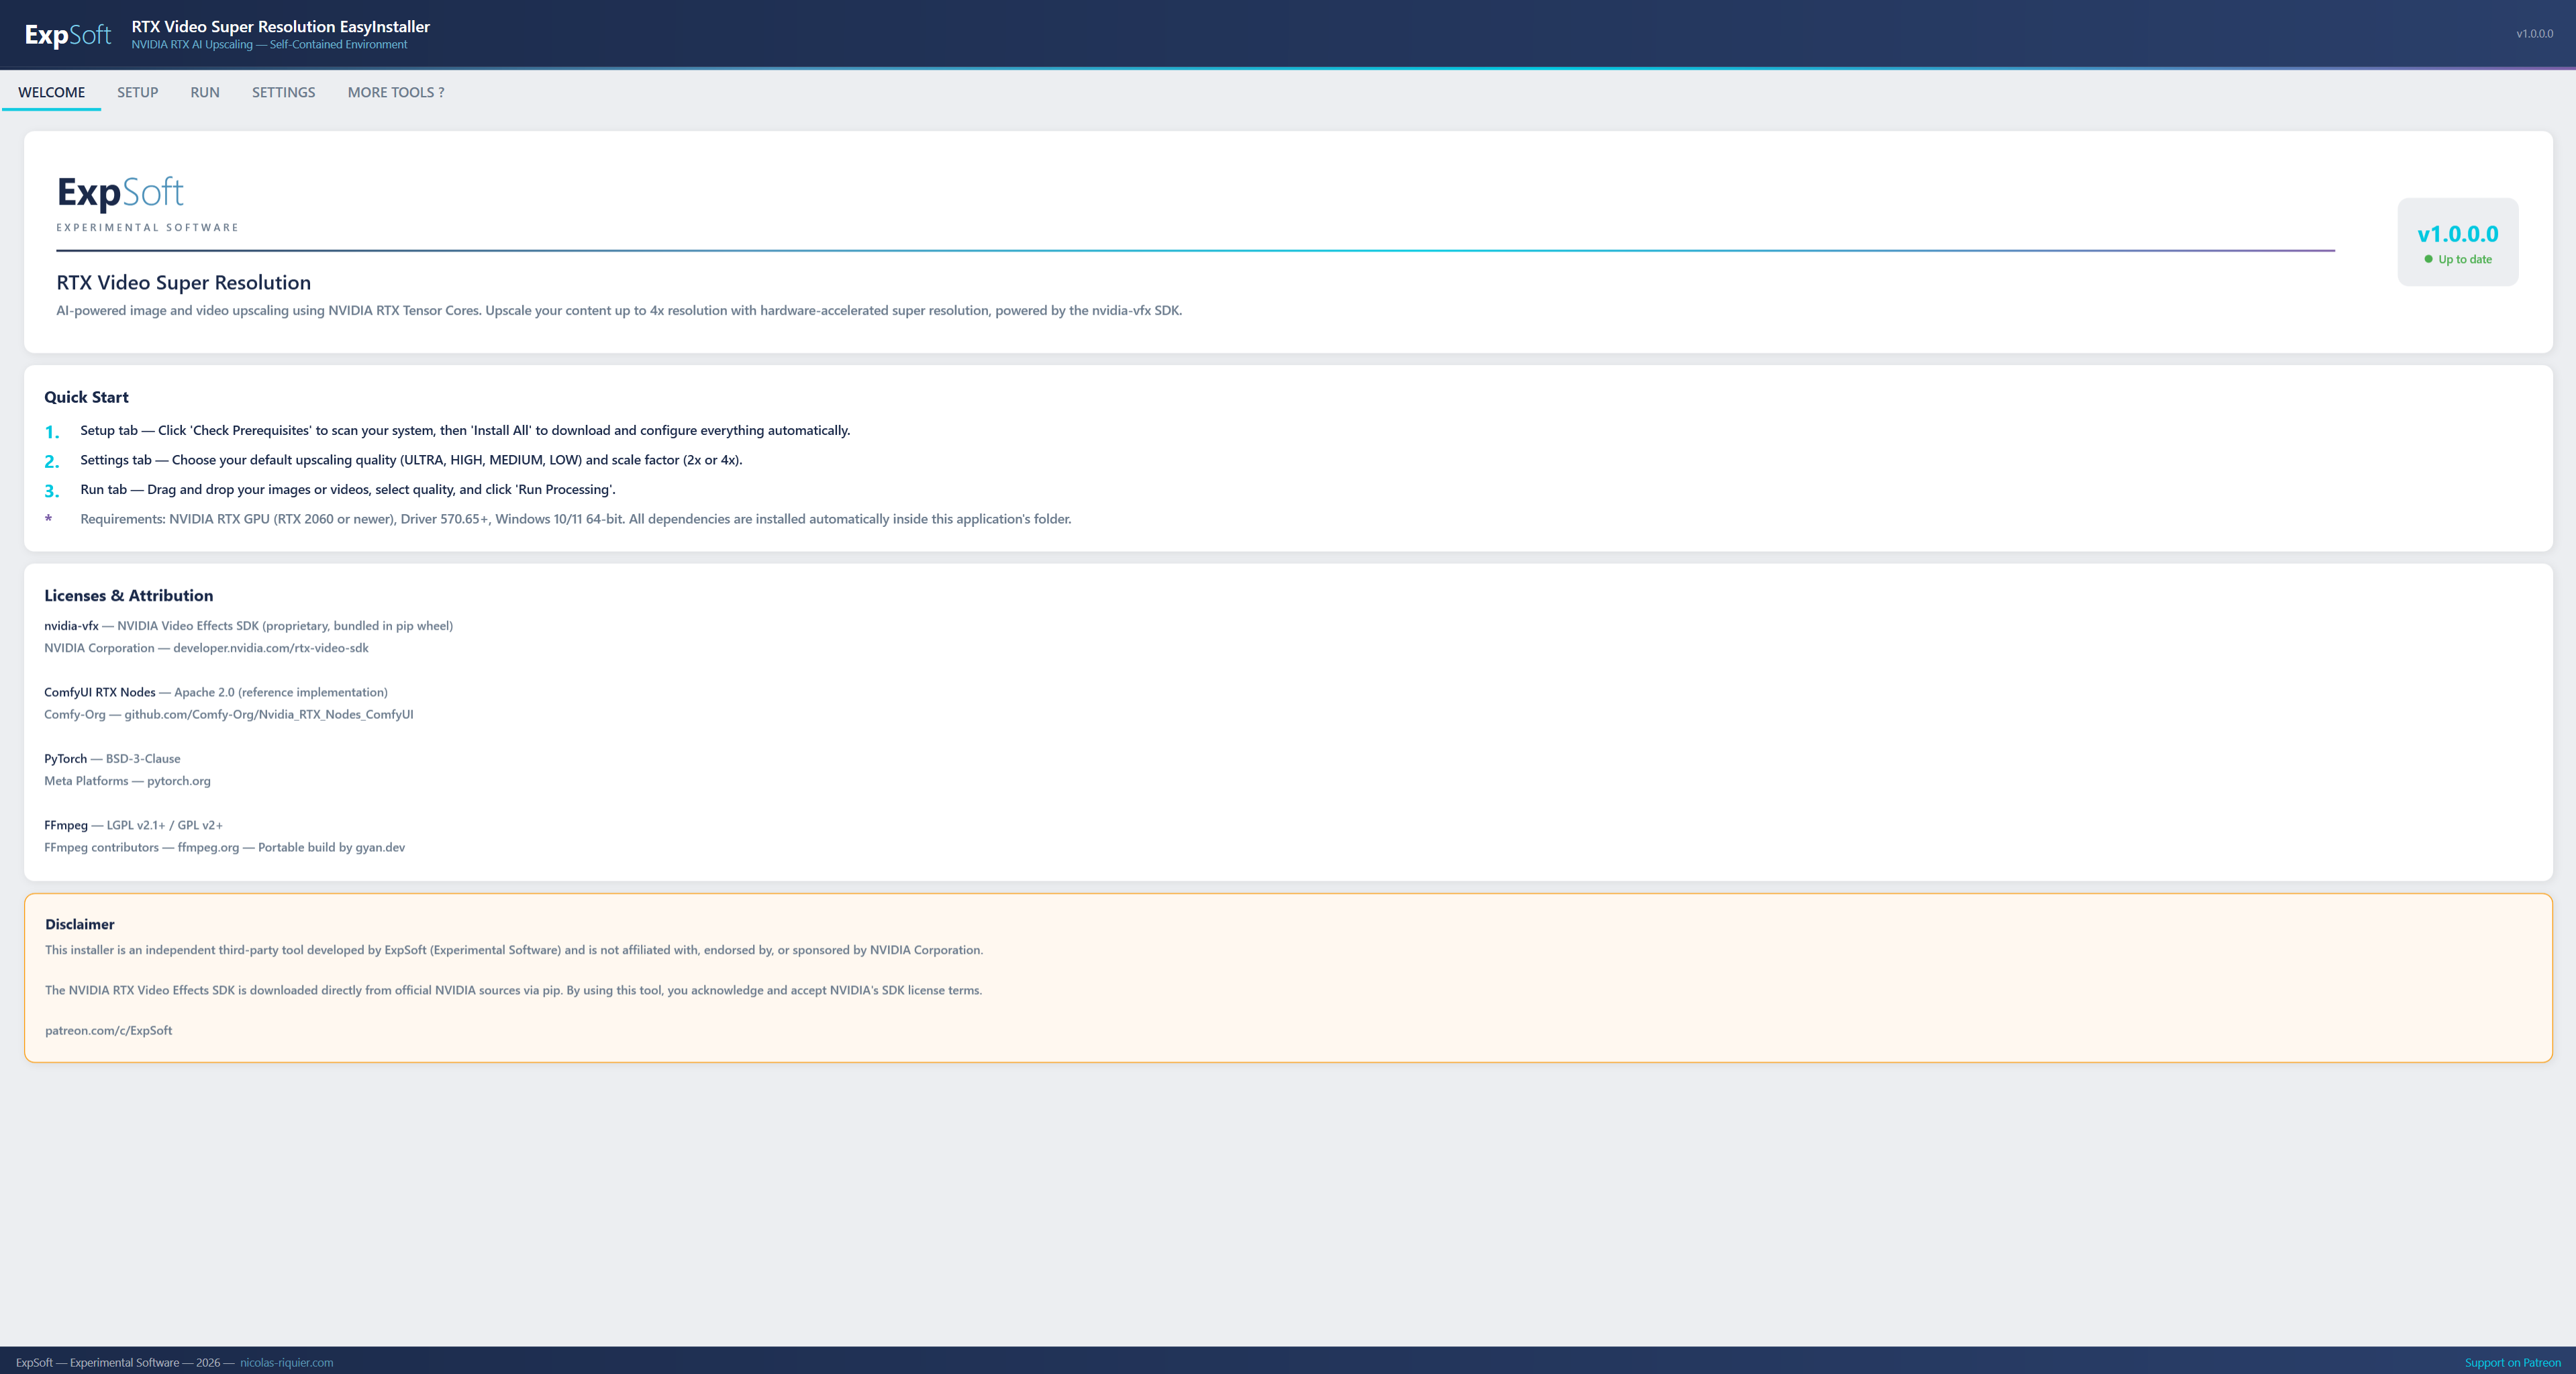The image size is (2576, 1374).
Task: Click the FFmpeg contributors — ffmpeg.org line
Action: (224, 847)
